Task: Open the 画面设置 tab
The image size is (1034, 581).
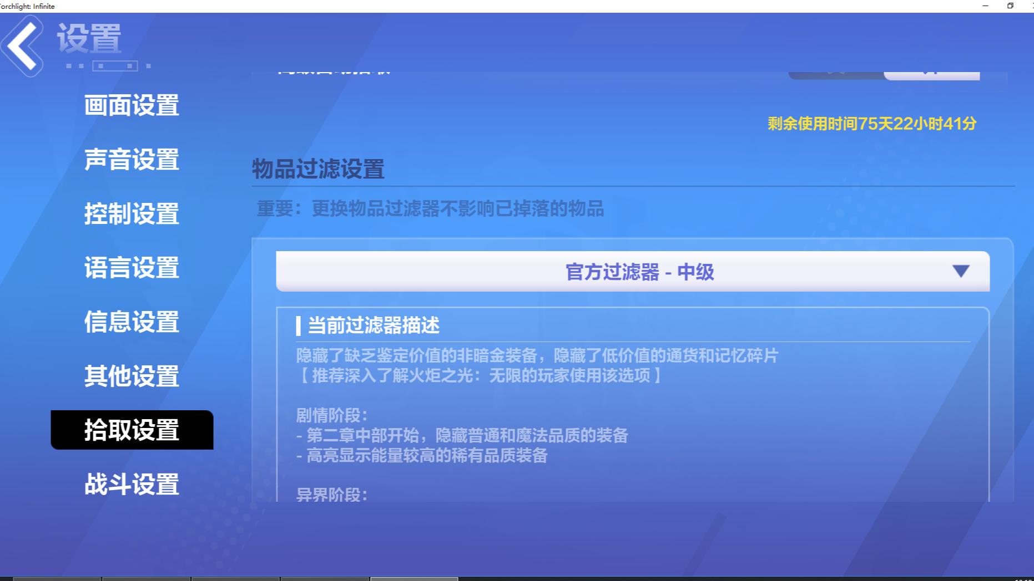Action: 132,105
